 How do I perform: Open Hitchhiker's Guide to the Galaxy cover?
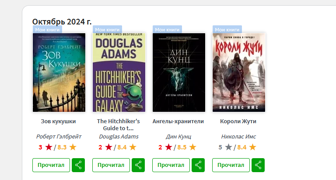(x=119, y=73)
